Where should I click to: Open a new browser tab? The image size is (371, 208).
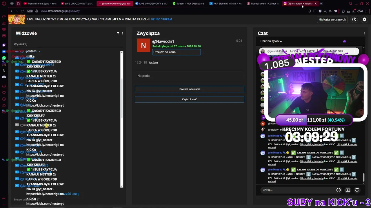pyautogui.click(x=321, y=3)
